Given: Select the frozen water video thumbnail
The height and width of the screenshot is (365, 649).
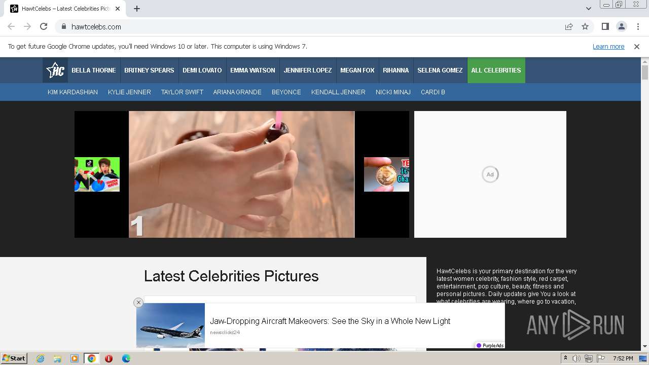Looking at the screenshot, I should [97, 174].
